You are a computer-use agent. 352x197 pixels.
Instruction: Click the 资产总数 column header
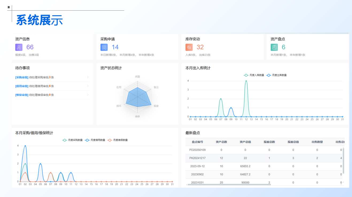221,142
